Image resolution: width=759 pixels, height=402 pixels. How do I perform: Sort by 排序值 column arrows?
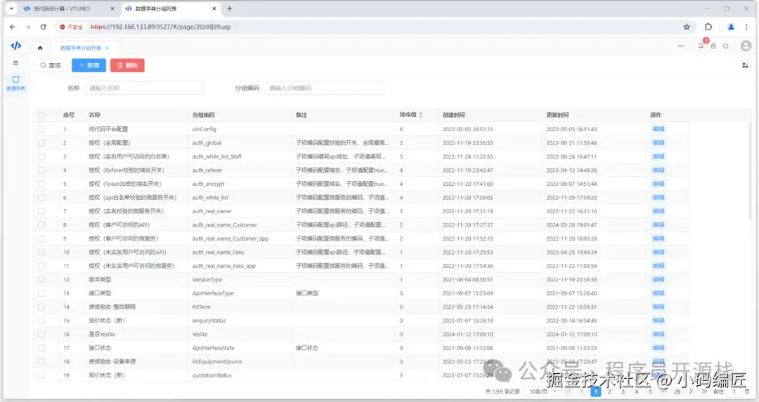421,115
